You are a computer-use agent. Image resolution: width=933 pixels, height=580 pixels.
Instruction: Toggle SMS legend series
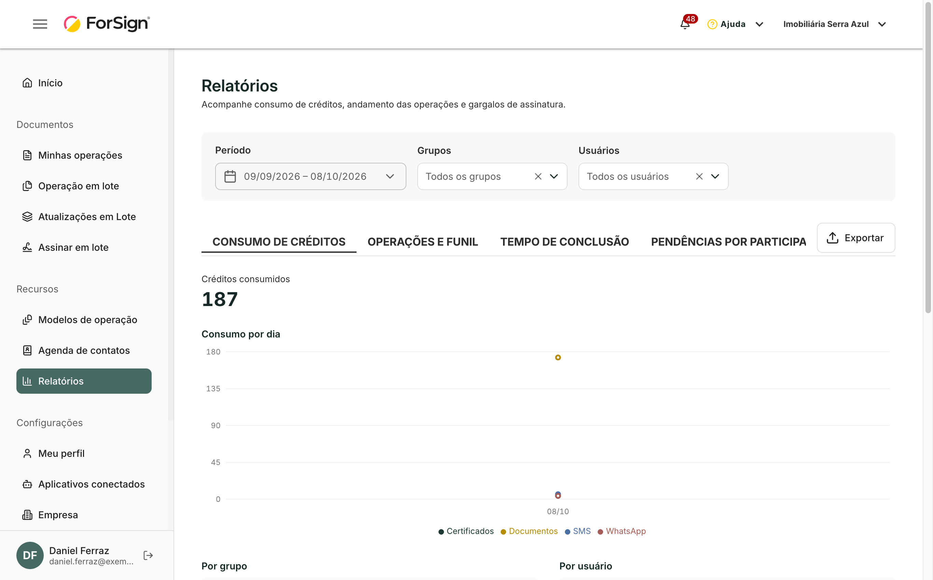pyautogui.click(x=578, y=531)
